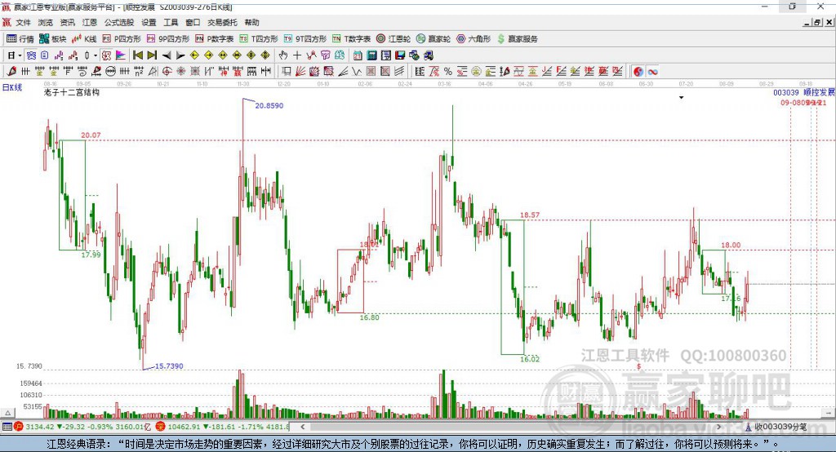Expand indicator panel triangle at bottom left

click(x=7, y=413)
